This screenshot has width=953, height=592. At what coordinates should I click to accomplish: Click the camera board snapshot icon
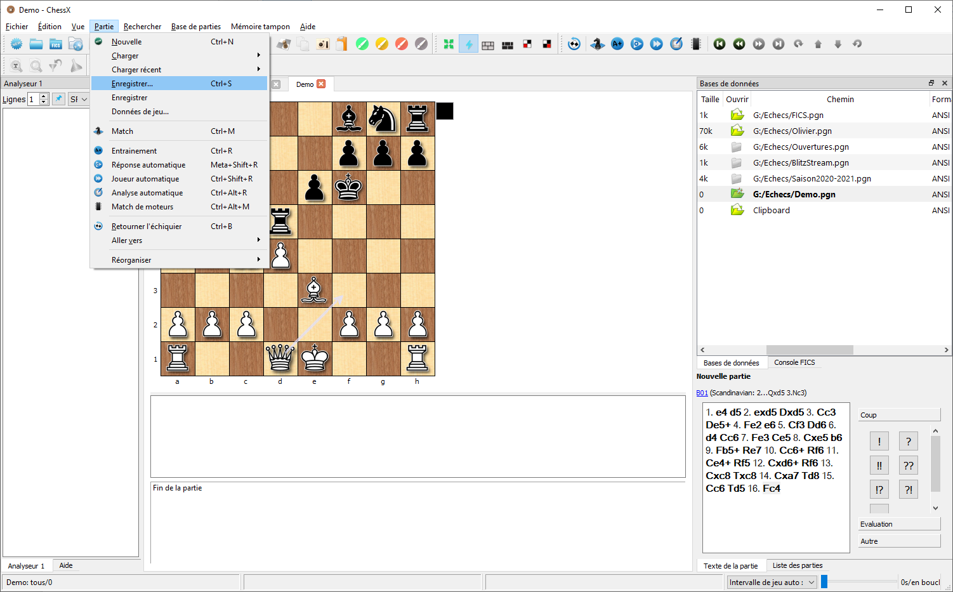(323, 44)
